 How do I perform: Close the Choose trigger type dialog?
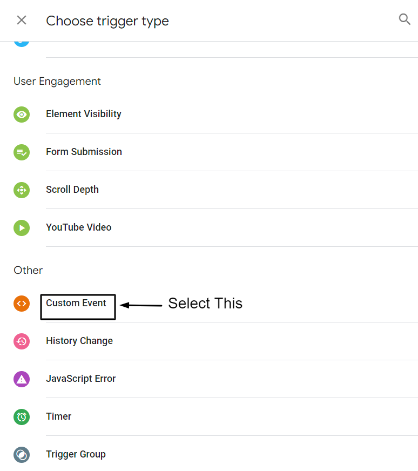coord(21,19)
